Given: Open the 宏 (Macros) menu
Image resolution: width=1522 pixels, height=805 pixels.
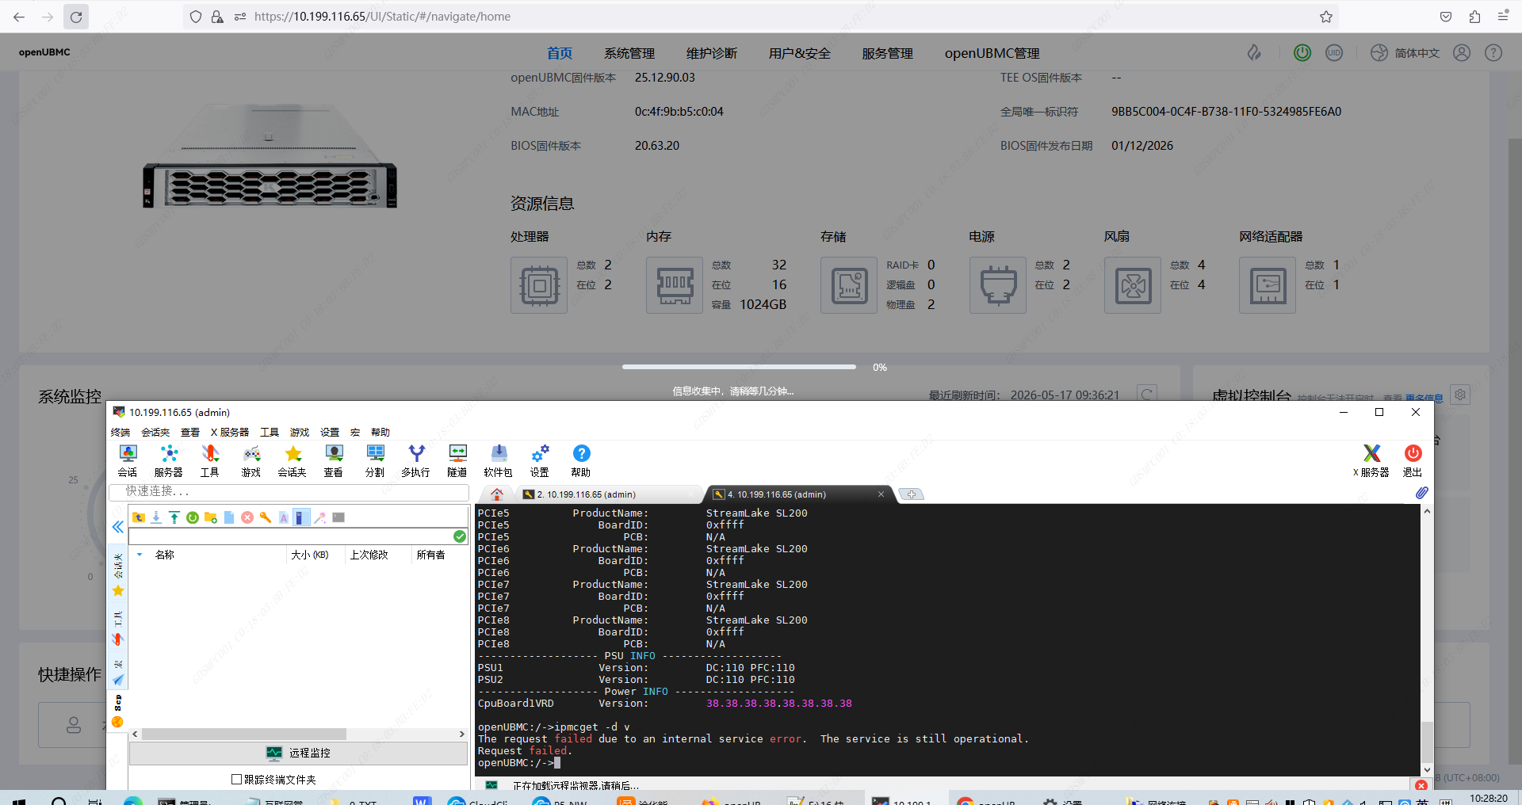Looking at the screenshot, I should (x=355, y=433).
